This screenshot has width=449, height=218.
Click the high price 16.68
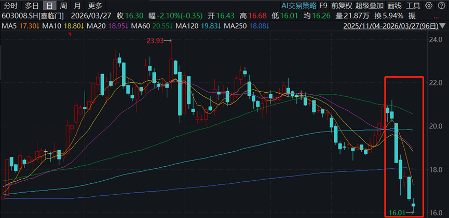point(257,16)
